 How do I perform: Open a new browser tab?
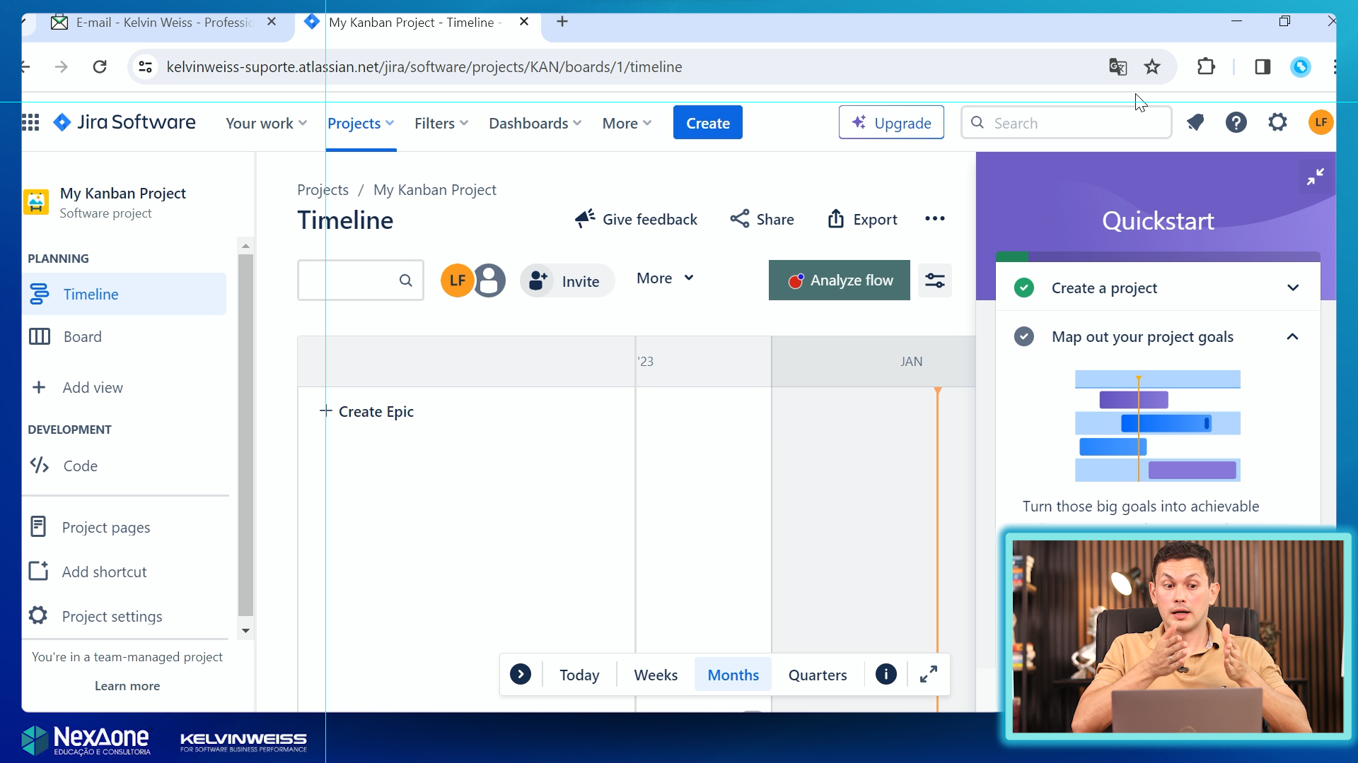click(x=562, y=22)
